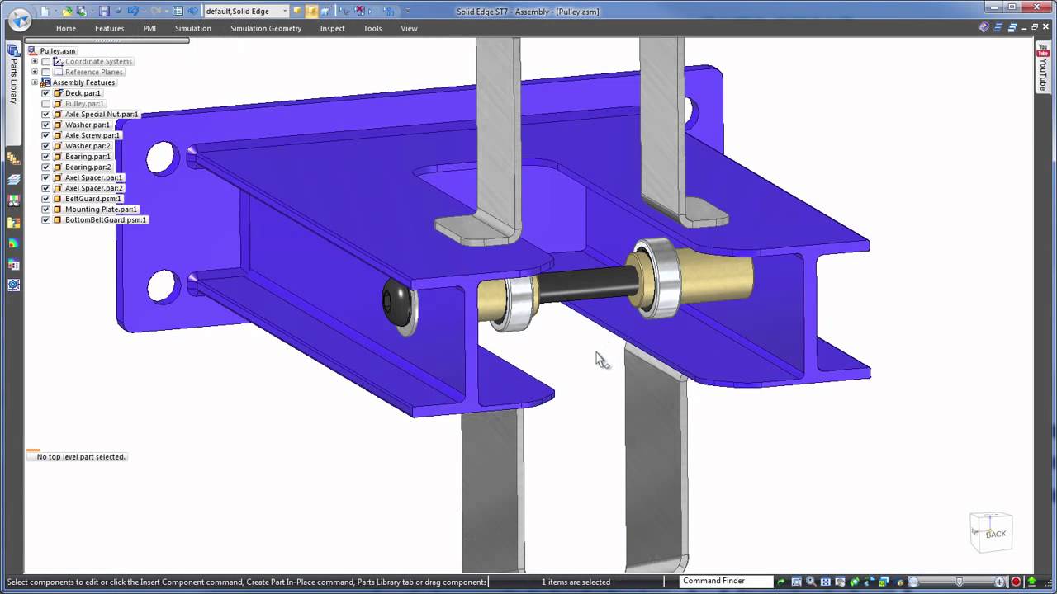Open the Inspect tab
The height and width of the screenshot is (594, 1057).
(x=333, y=29)
